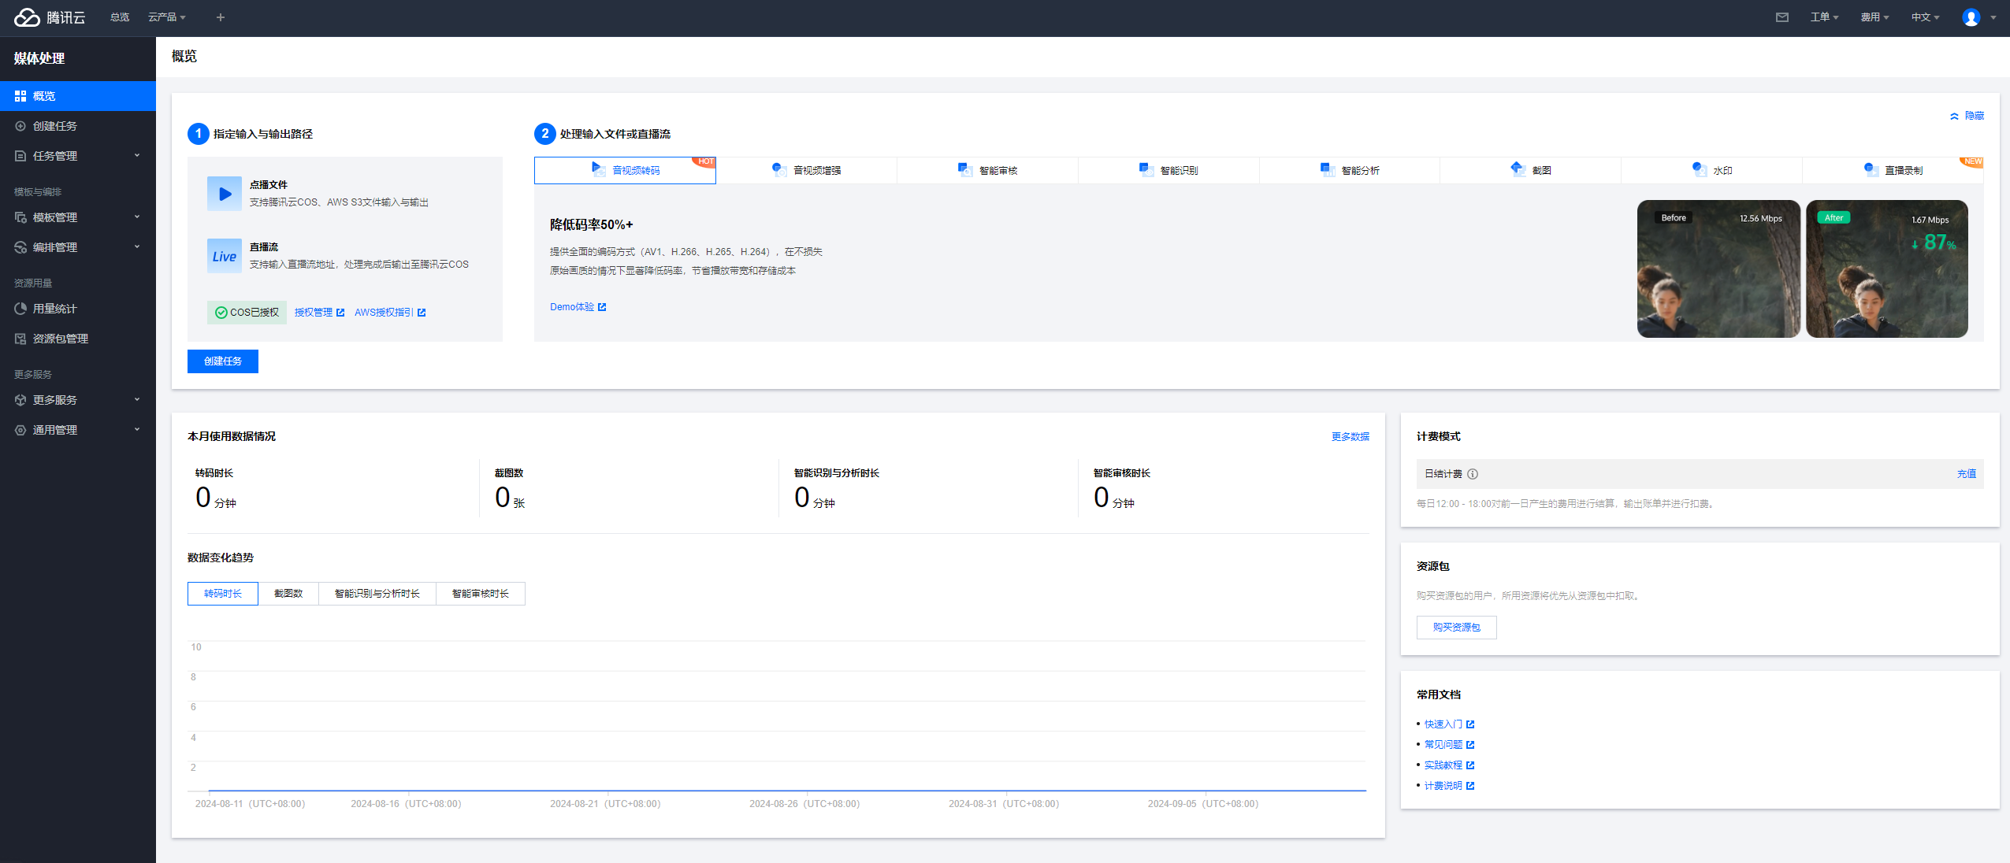Click the blue 创建任务 button
Viewport: 2010px width, 863px height.
pyautogui.click(x=223, y=361)
